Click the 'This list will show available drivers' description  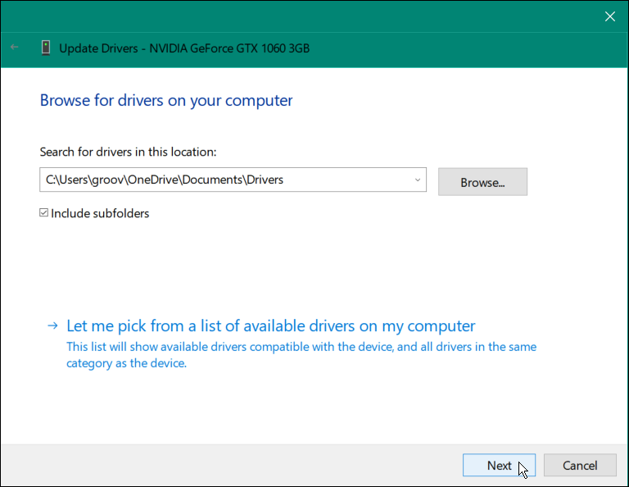coord(301,355)
